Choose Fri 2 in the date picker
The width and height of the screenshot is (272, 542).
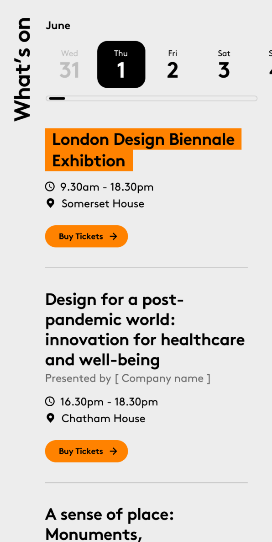click(173, 64)
